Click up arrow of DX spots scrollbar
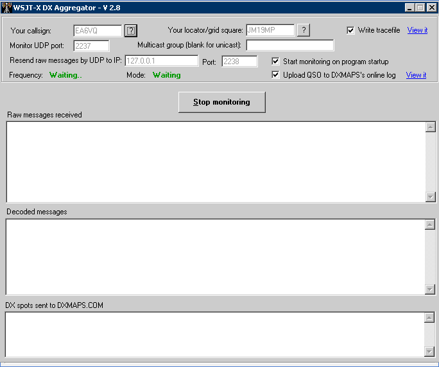 pyautogui.click(x=429, y=318)
